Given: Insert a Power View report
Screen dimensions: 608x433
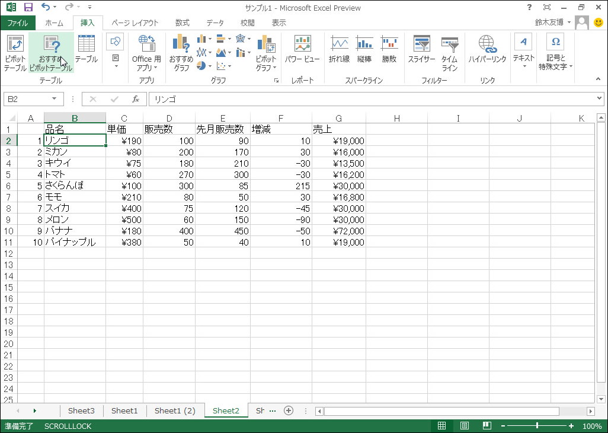Looking at the screenshot, I should (303, 52).
